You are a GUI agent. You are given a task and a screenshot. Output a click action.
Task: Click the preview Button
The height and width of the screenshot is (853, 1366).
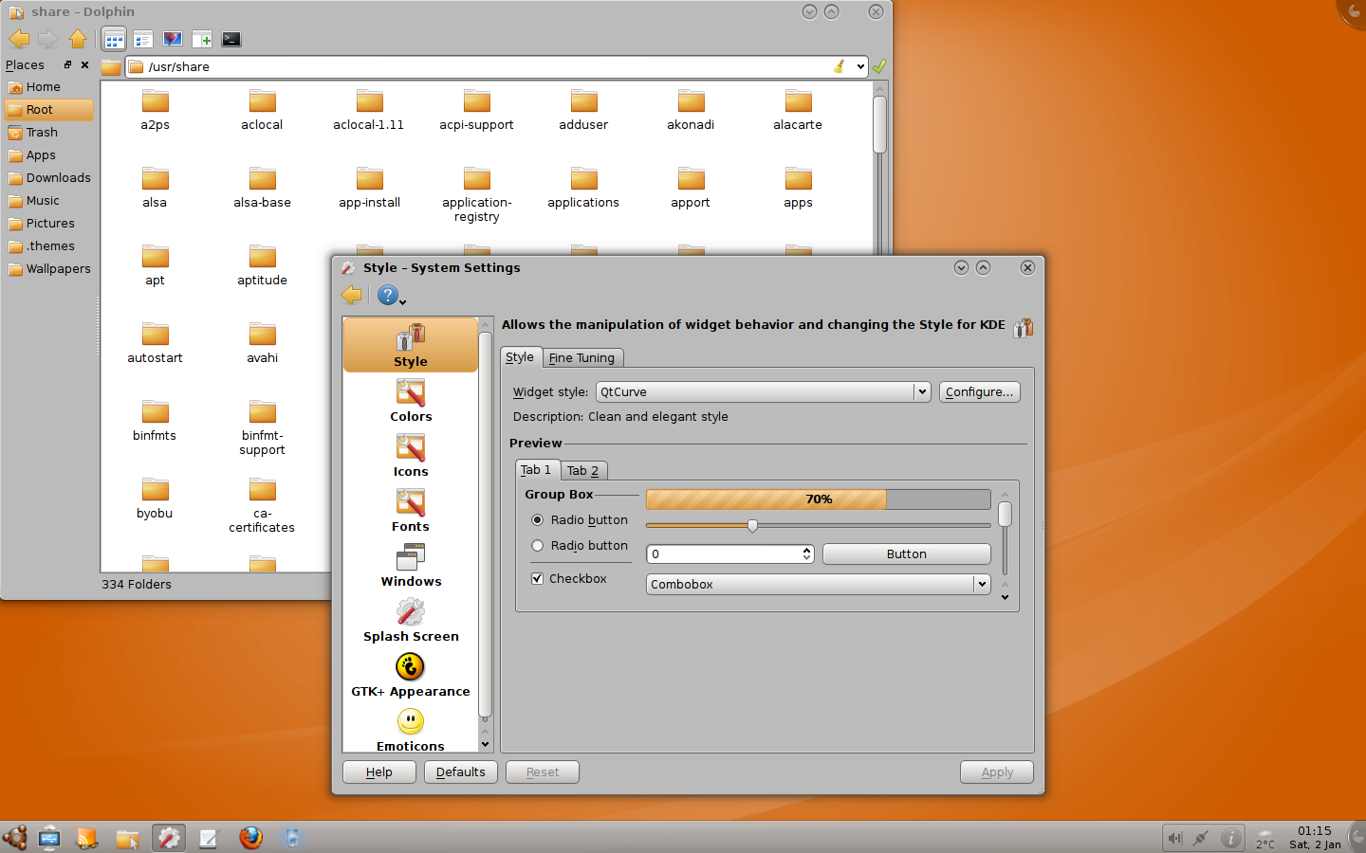tap(907, 554)
